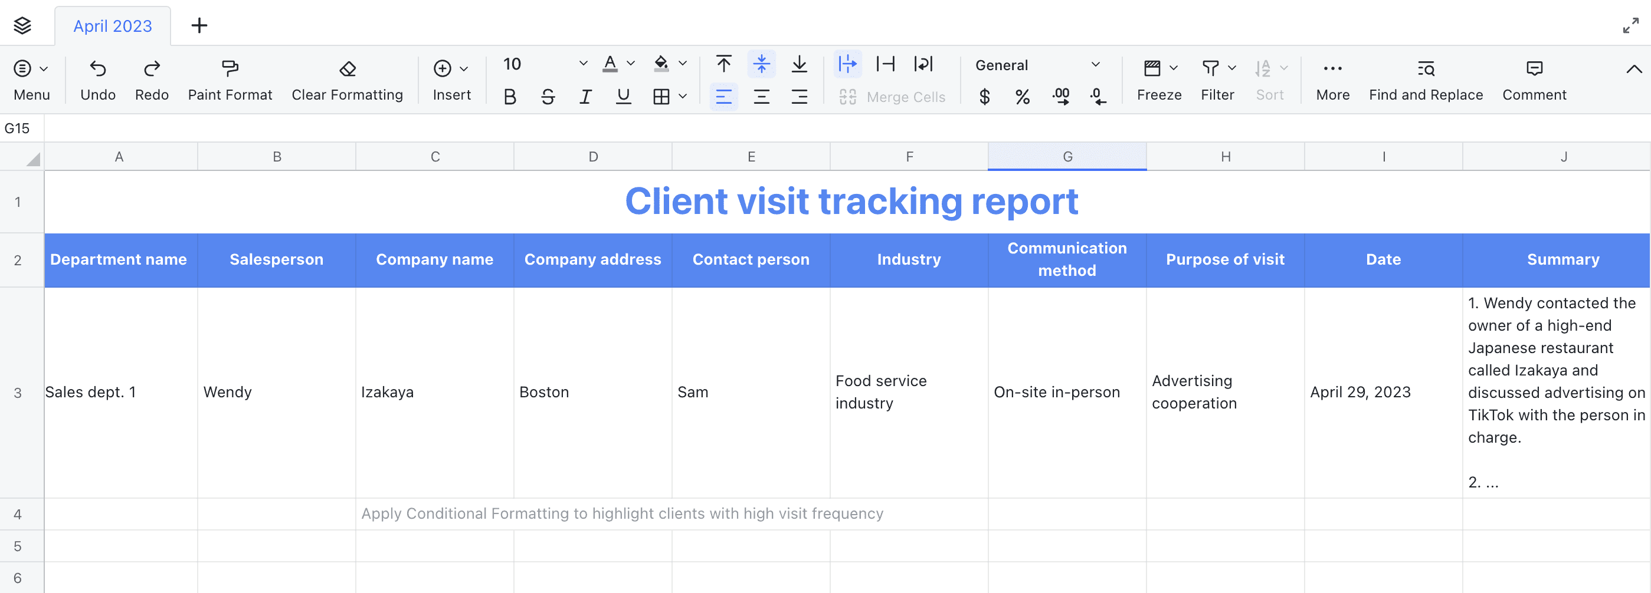
Task: Expand the Freeze options arrow
Action: (1174, 68)
